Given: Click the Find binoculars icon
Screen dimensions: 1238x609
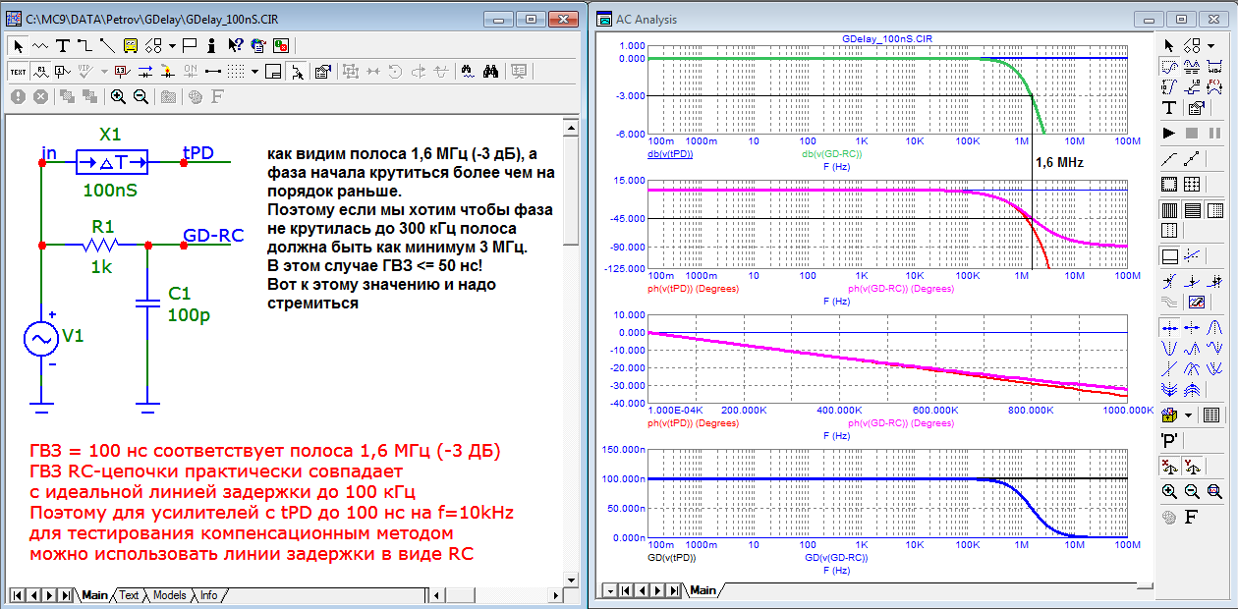Looking at the screenshot, I should (x=491, y=72).
